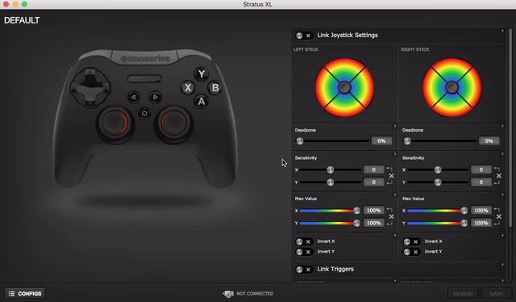Click the settings panel vertical scrollbar
Screen dimensions: 516x302
[x=510, y=128]
